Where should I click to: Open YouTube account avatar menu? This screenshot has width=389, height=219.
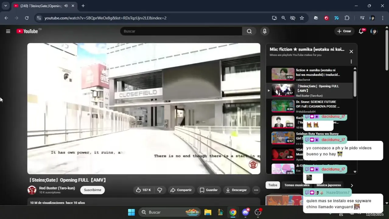(374, 31)
